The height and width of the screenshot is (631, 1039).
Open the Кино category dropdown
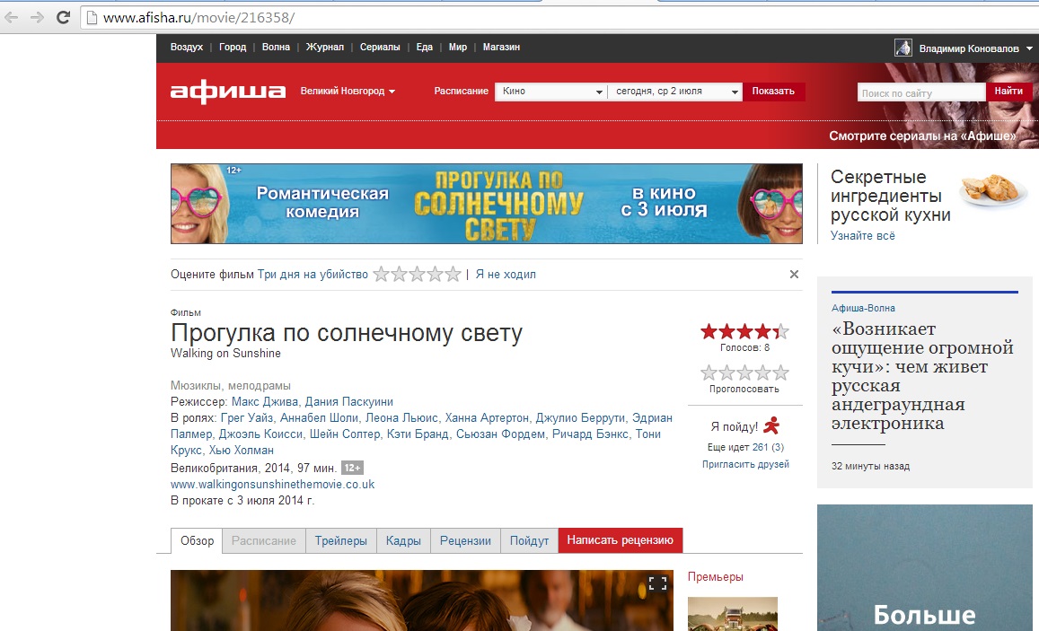click(x=551, y=92)
